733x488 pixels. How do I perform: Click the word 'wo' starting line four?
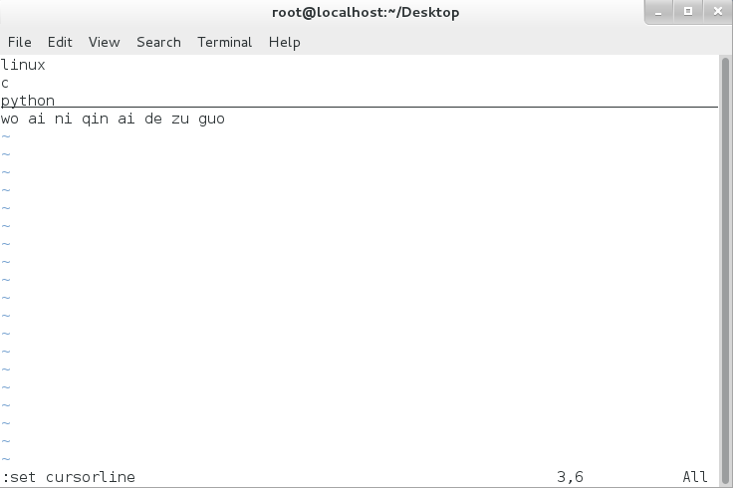point(10,119)
